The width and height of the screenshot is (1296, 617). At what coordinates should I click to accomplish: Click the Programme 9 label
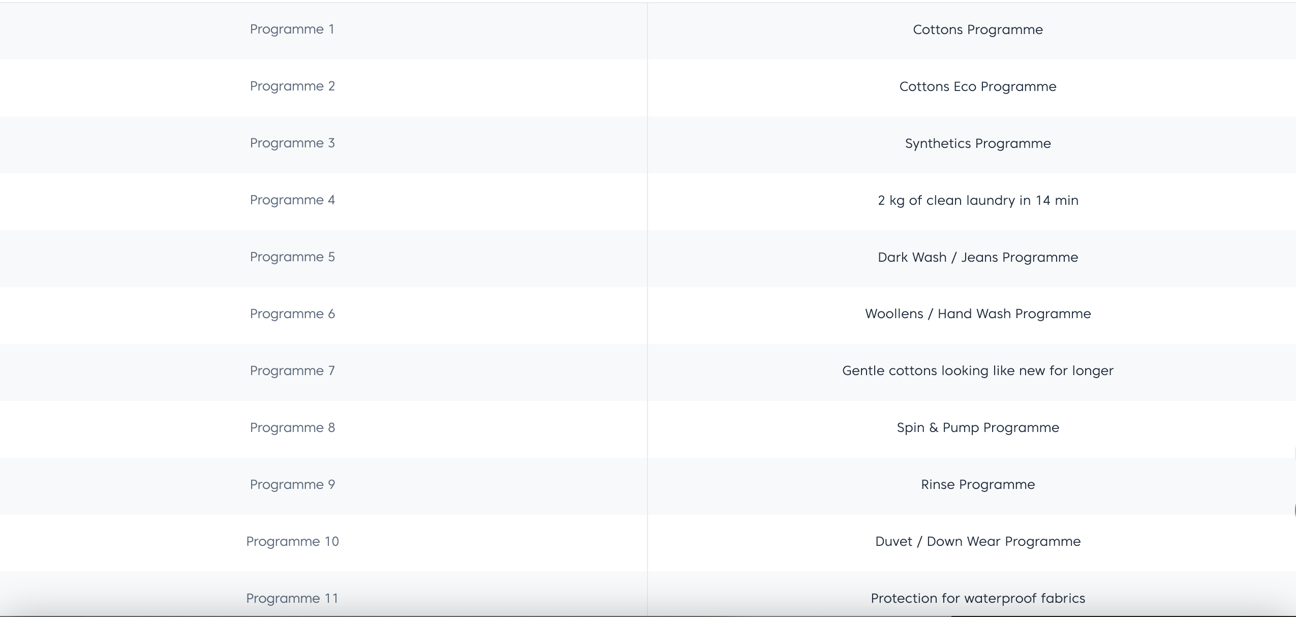pos(292,485)
